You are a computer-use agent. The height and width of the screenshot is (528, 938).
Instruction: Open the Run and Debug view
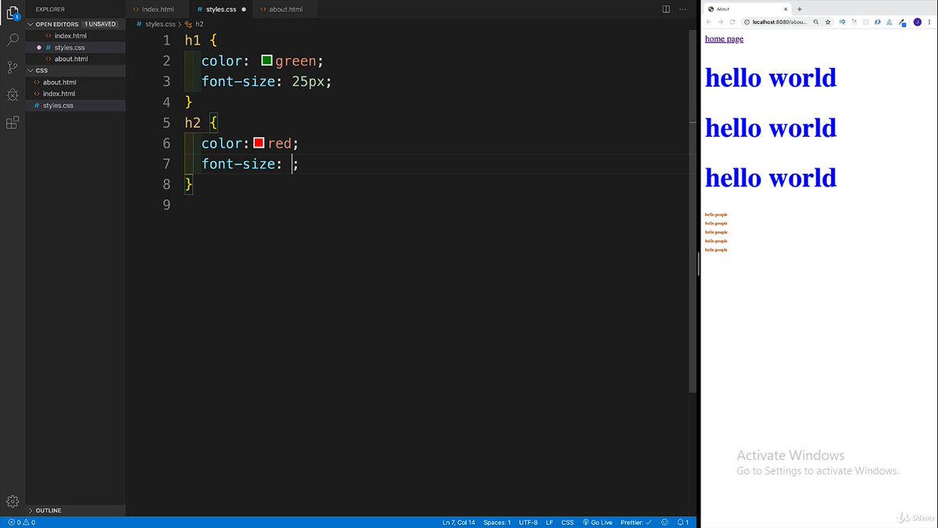tap(13, 95)
